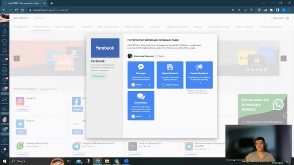Delete connected page in Messenger card
This screenshot has width=294, height=165.
pos(150,85)
